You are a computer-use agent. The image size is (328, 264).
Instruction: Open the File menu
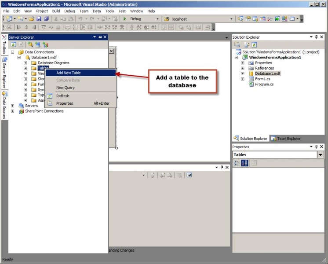(6, 11)
